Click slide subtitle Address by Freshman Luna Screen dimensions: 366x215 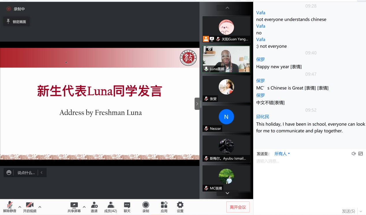click(100, 112)
